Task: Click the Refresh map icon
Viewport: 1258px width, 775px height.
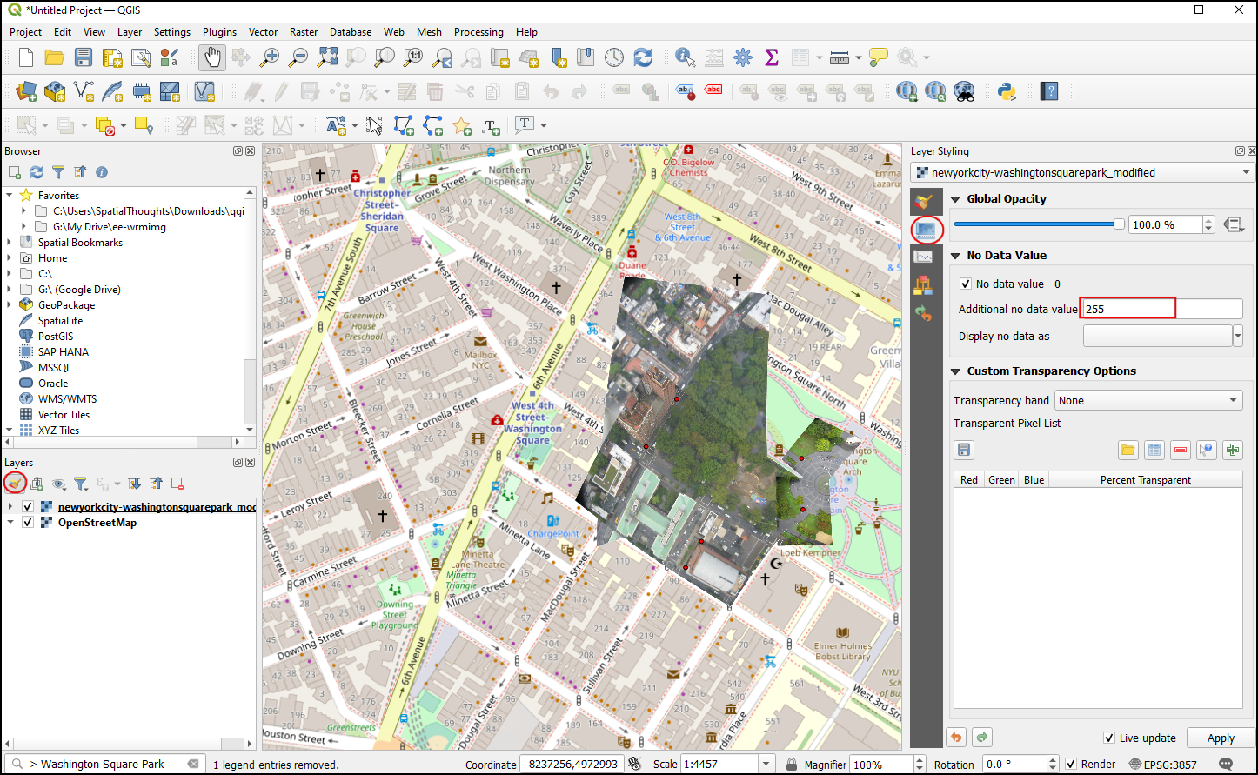Action: coord(643,57)
